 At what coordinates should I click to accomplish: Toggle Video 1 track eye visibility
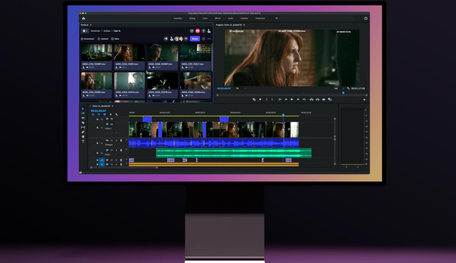[x=112, y=124]
